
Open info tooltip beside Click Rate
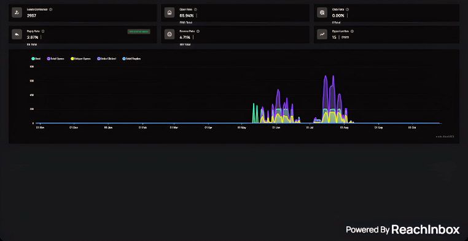(348, 9)
